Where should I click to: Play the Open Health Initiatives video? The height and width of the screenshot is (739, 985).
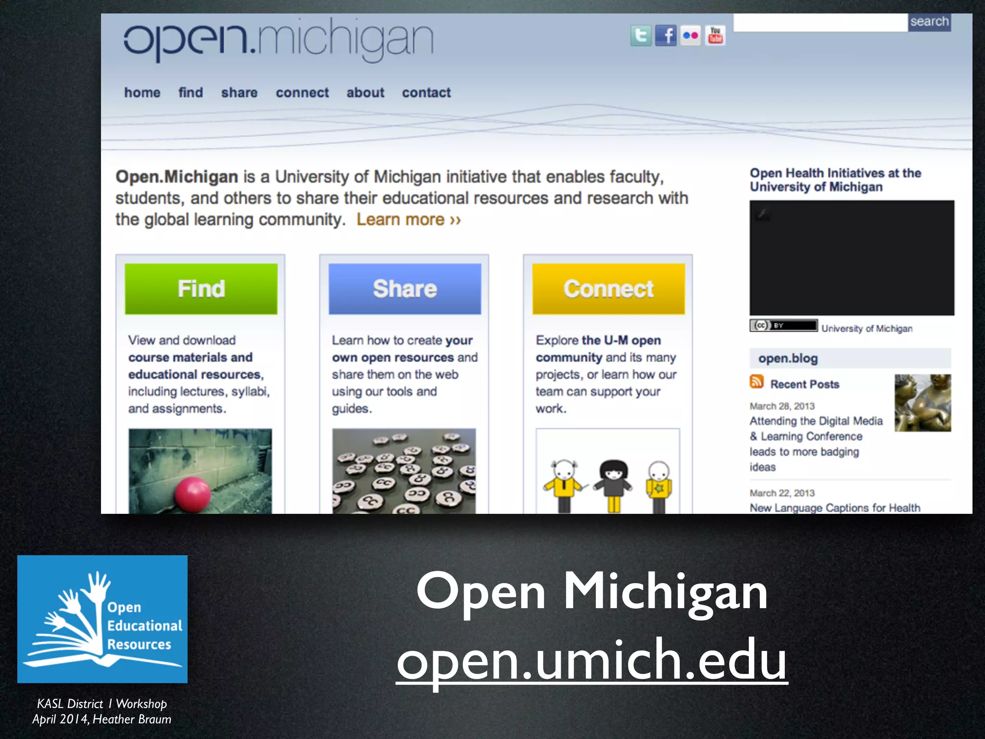click(852, 258)
